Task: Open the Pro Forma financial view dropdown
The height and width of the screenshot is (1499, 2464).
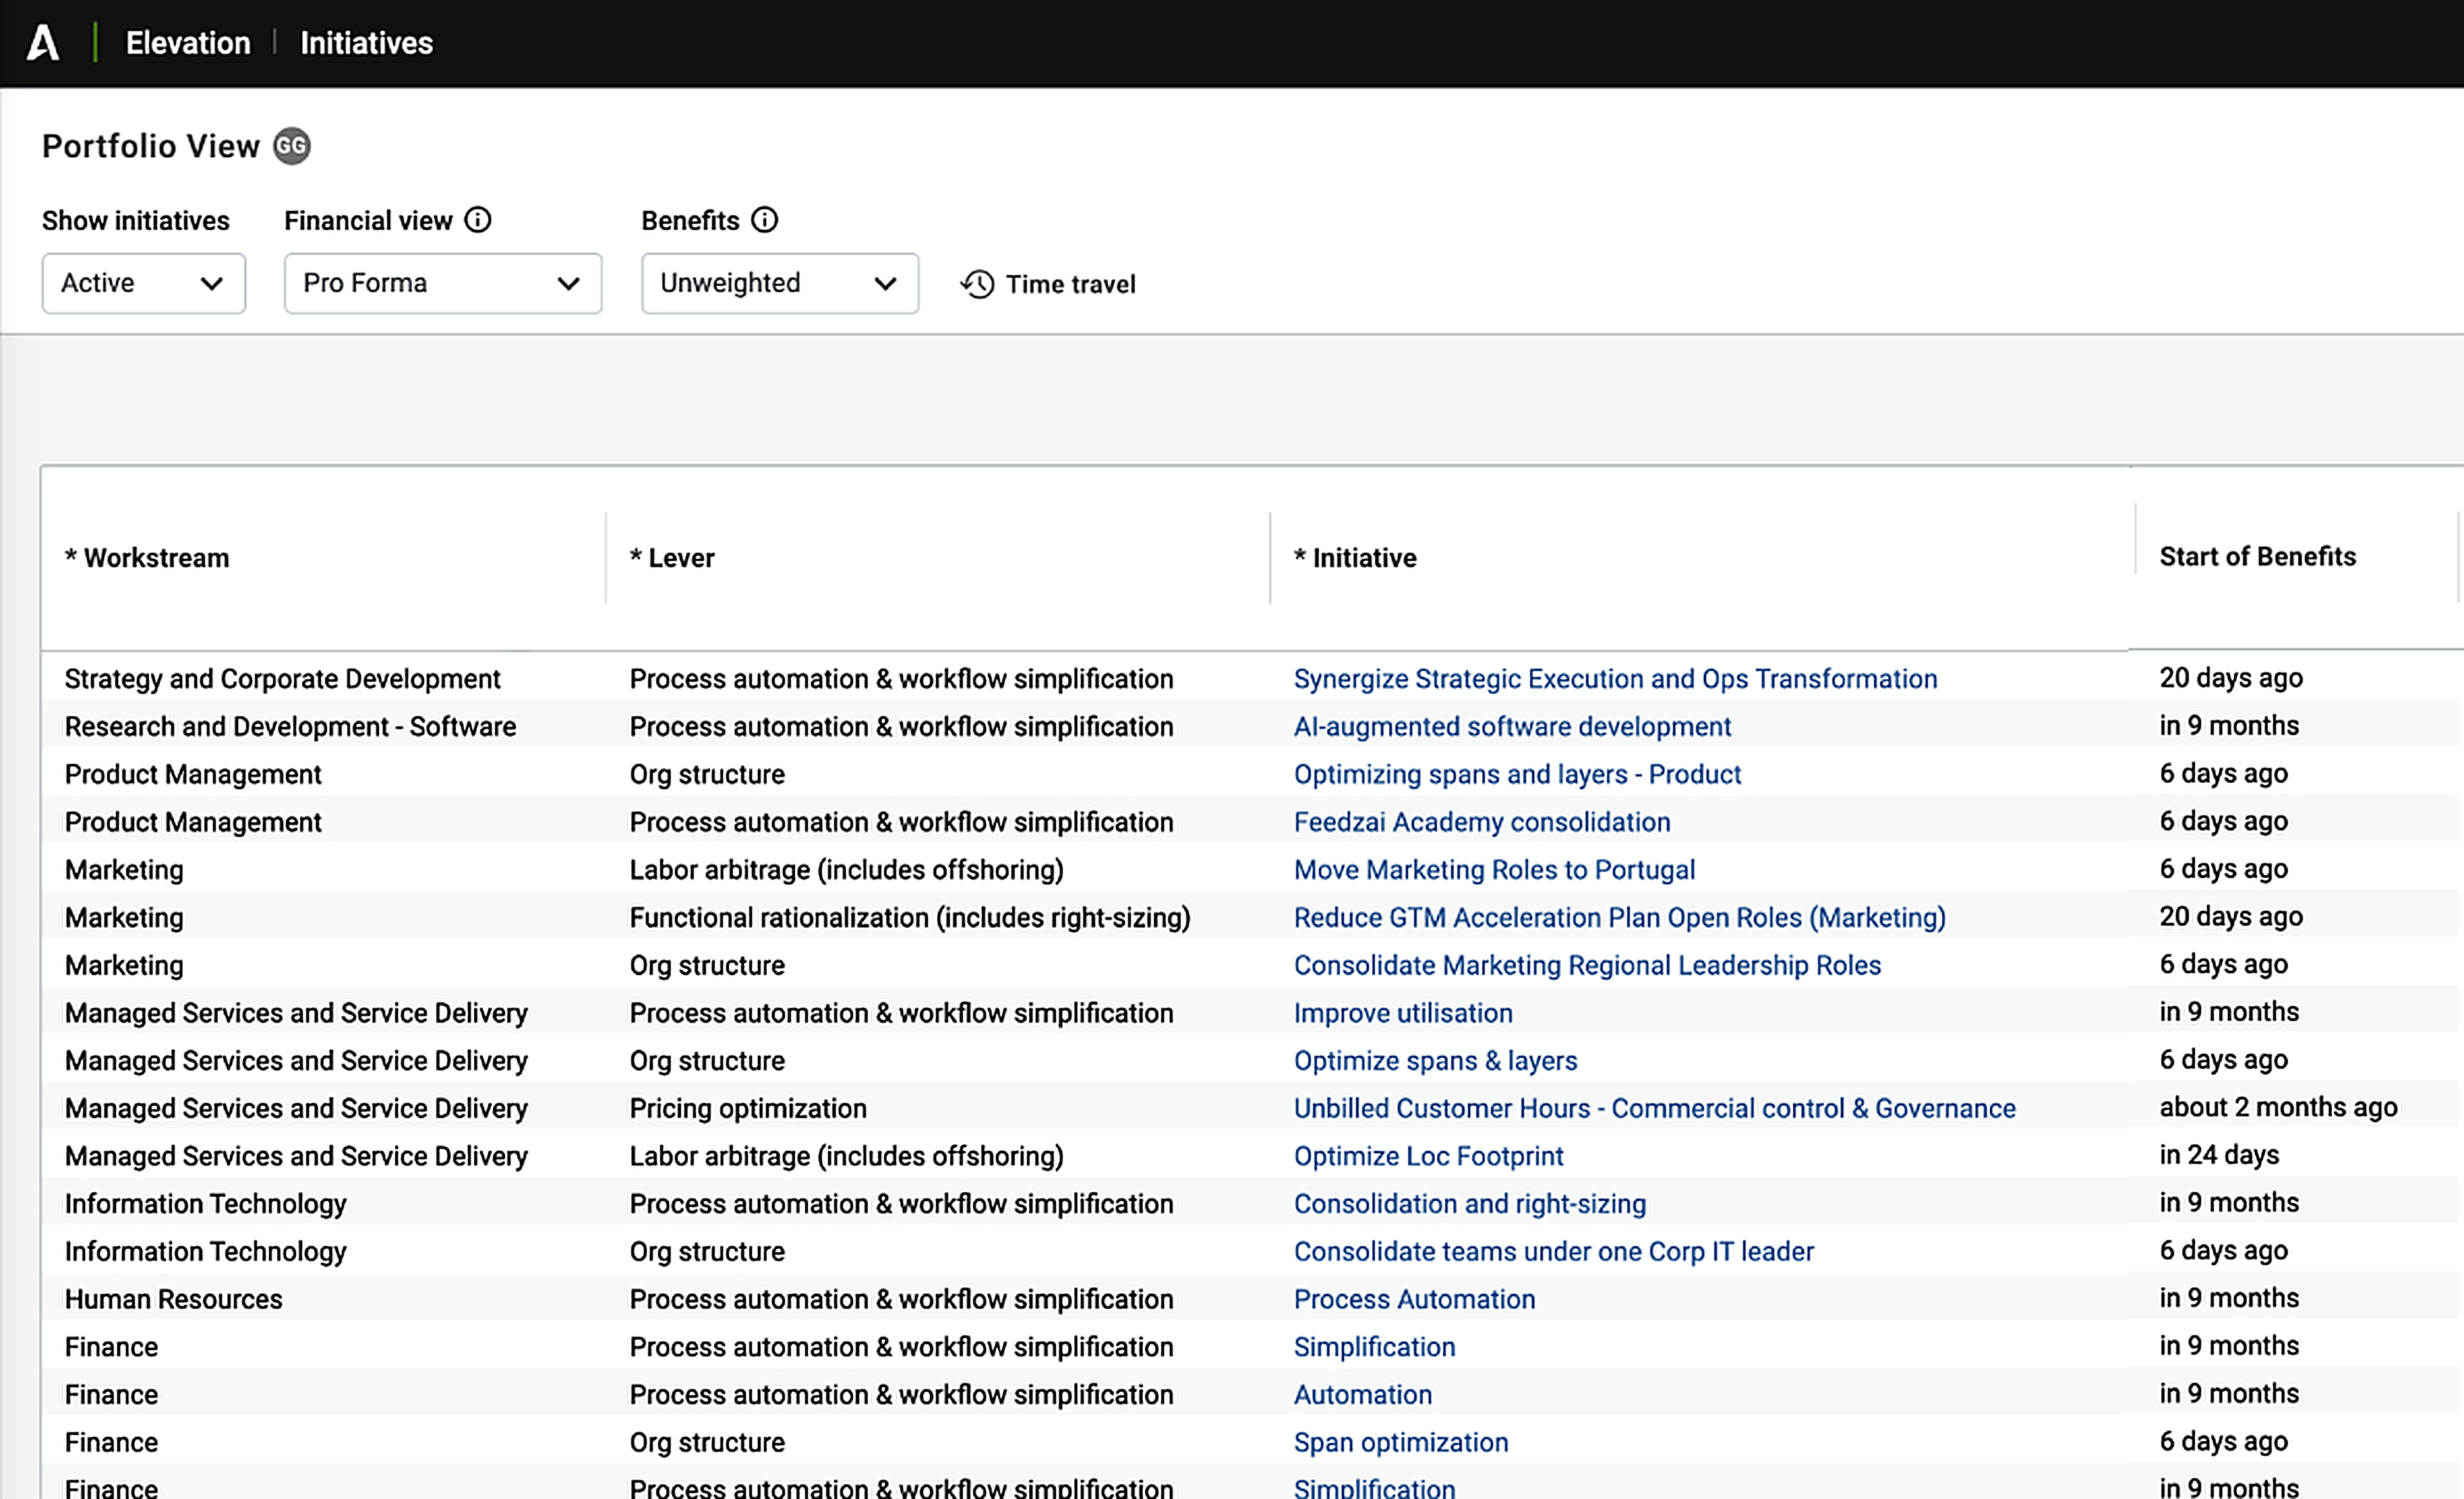Action: tap(442, 283)
